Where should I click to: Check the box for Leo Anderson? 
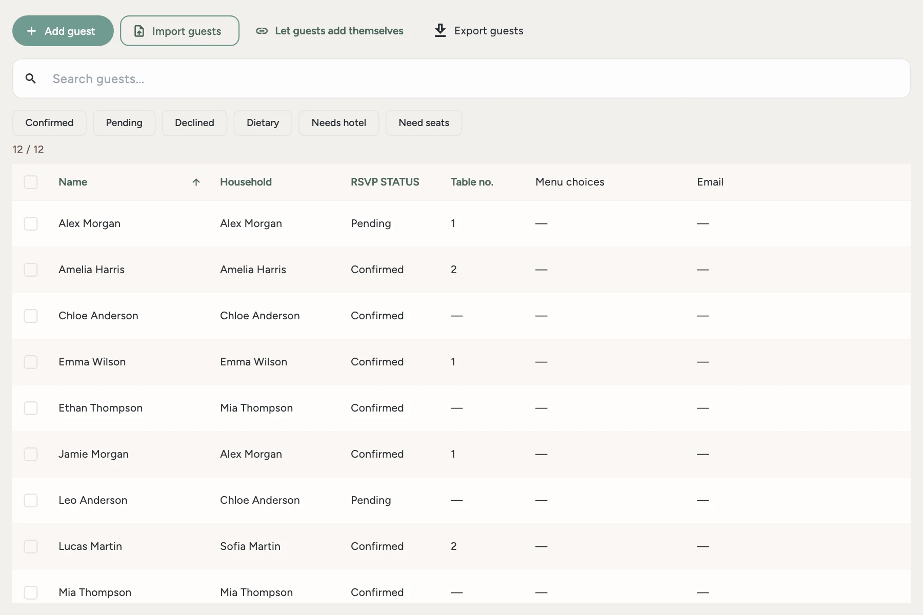pyautogui.click(x=31, y=500)
